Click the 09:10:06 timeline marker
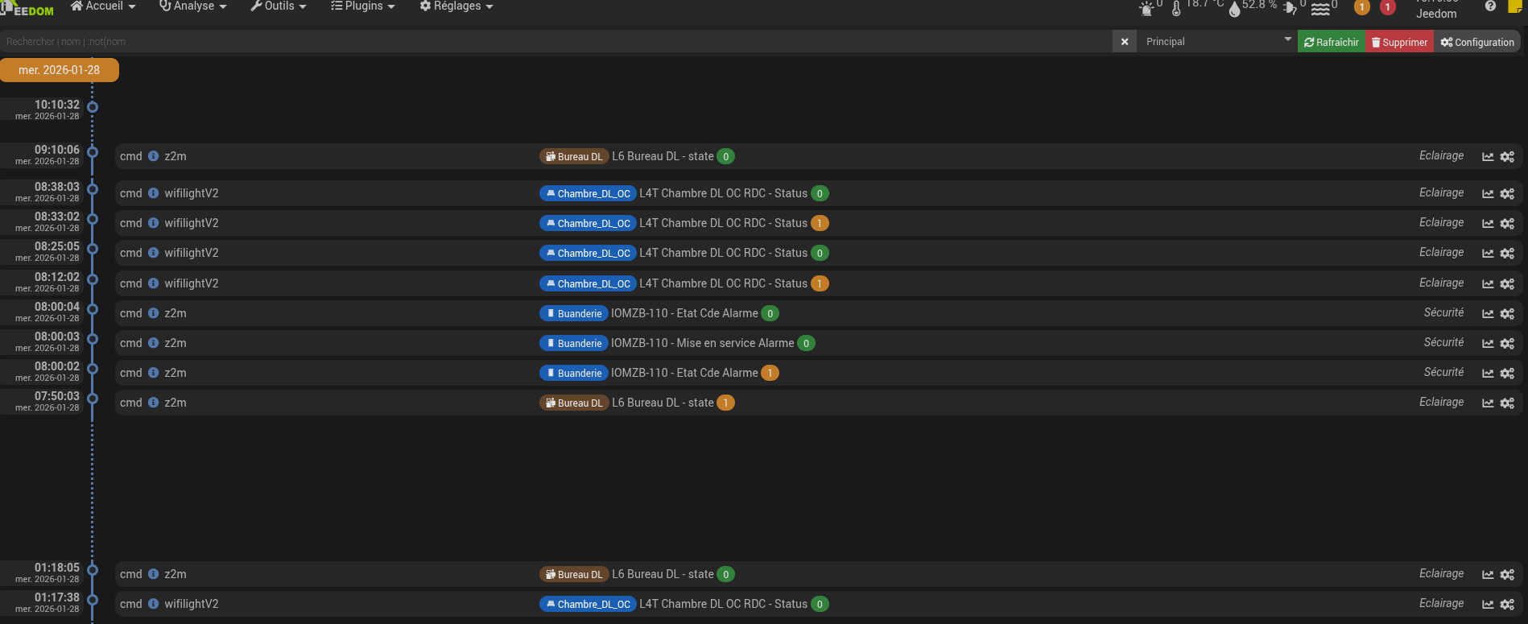Image resolution: width=1528 pixels, height=624 pixels. [93, 151]
